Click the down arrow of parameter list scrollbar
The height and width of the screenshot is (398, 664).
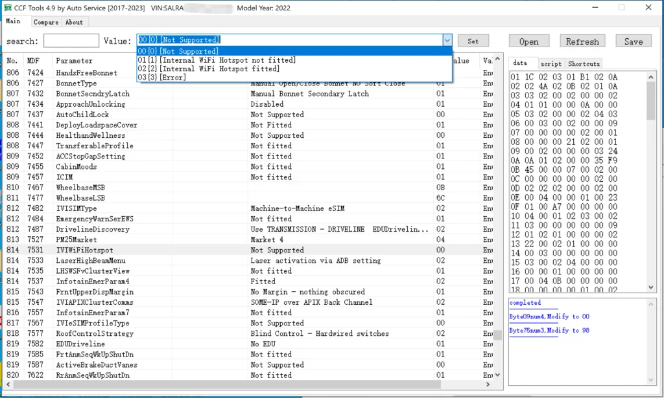tap(497, 375)
